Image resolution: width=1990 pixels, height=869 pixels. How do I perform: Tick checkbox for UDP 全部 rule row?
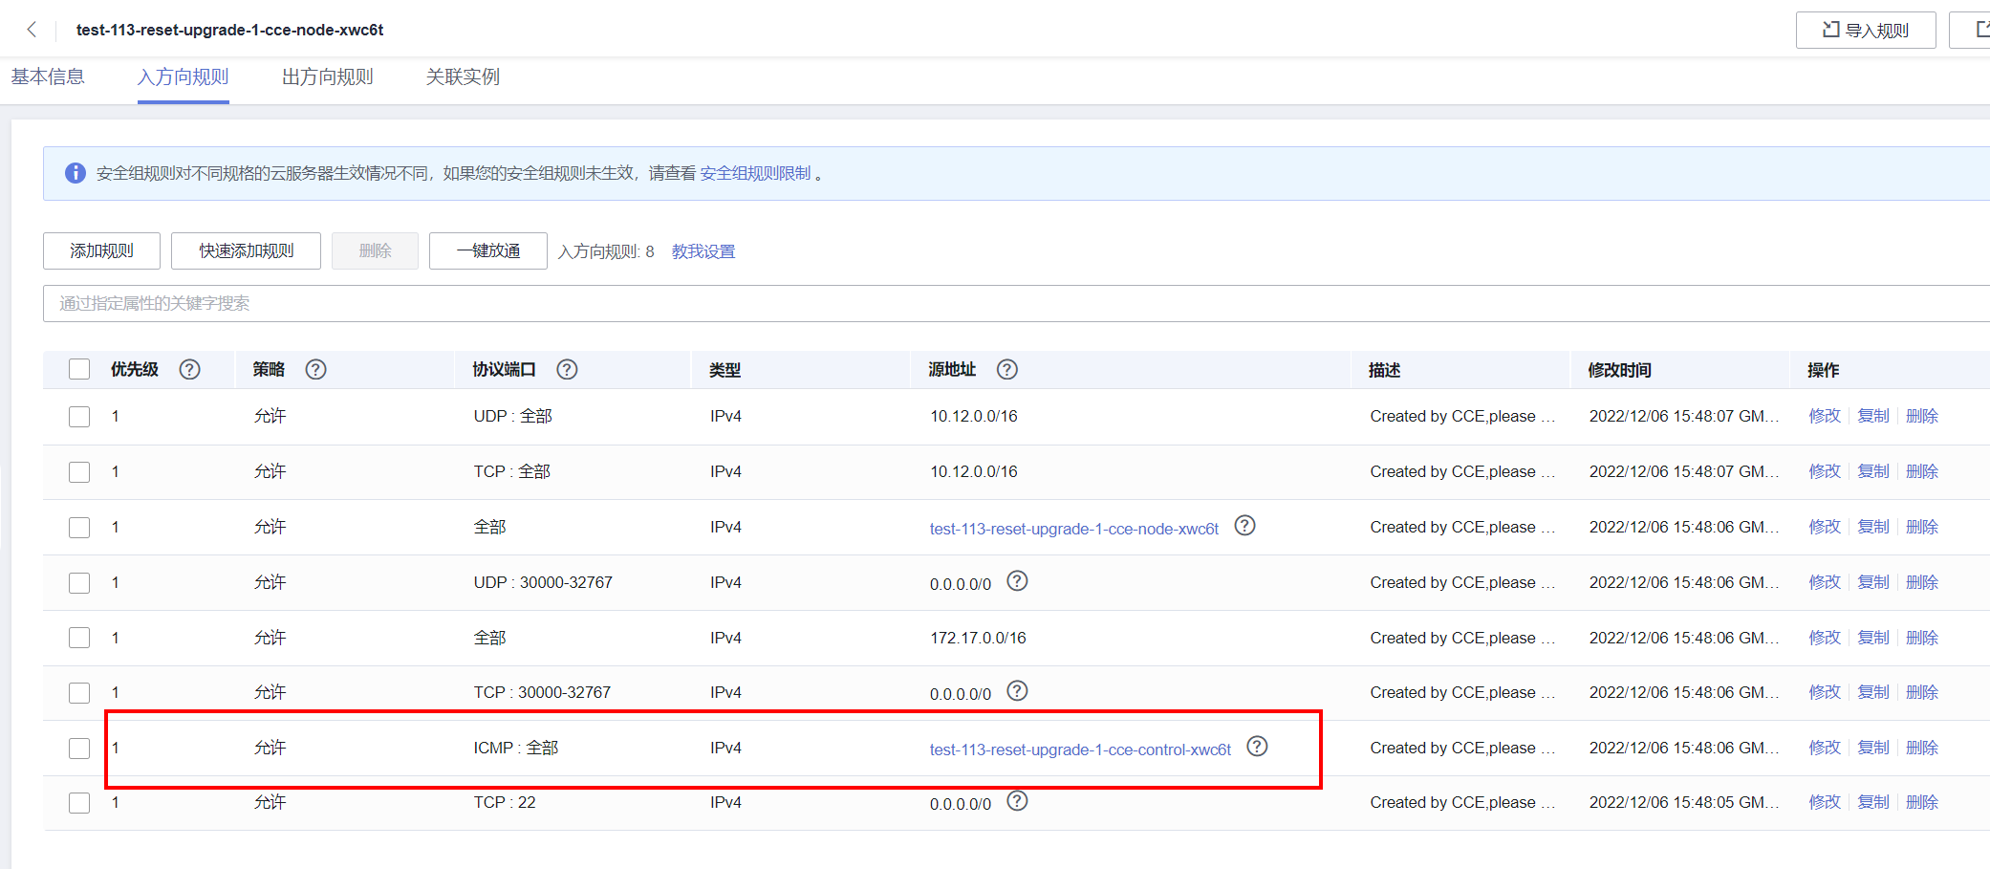point(79,417)
